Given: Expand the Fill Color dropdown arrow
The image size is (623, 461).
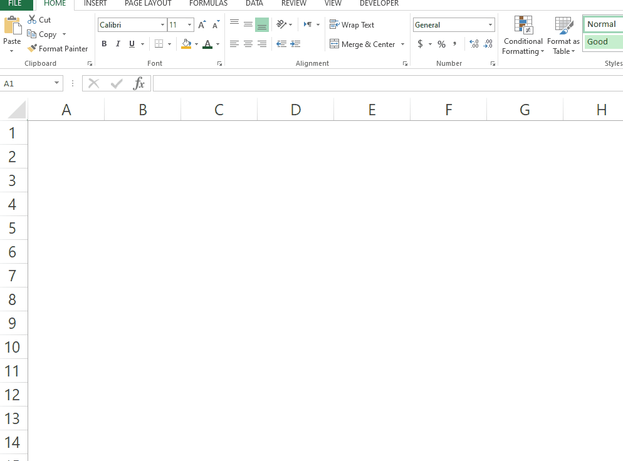Looking at the screenshot, I should click(x=197, y=44).
